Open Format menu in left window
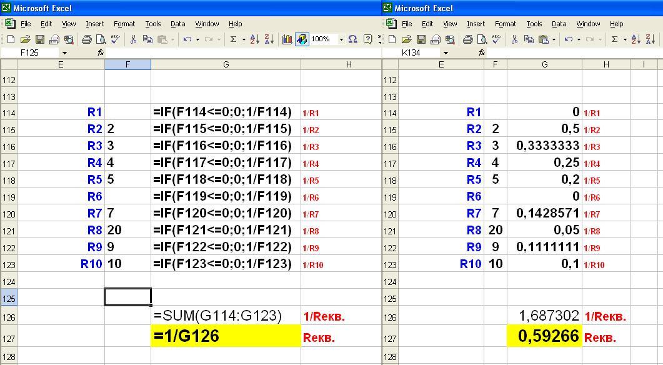The width and height of the screenshot is (663, 365). click(x=124, y=24)
